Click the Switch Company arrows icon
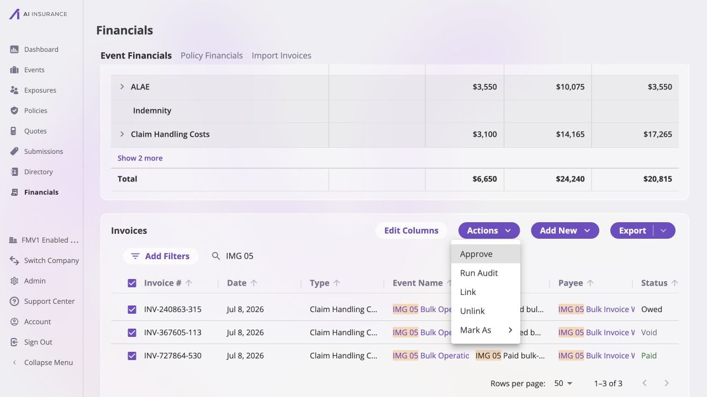The height and width of the screenshot is (397, 707). 14,261
